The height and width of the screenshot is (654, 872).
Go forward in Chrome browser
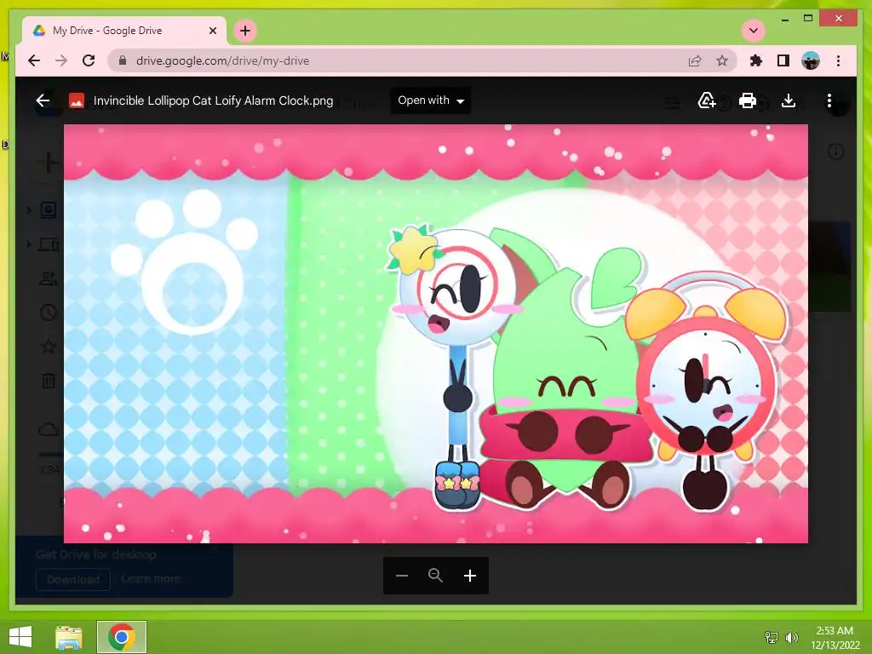[x=61, y=60]
